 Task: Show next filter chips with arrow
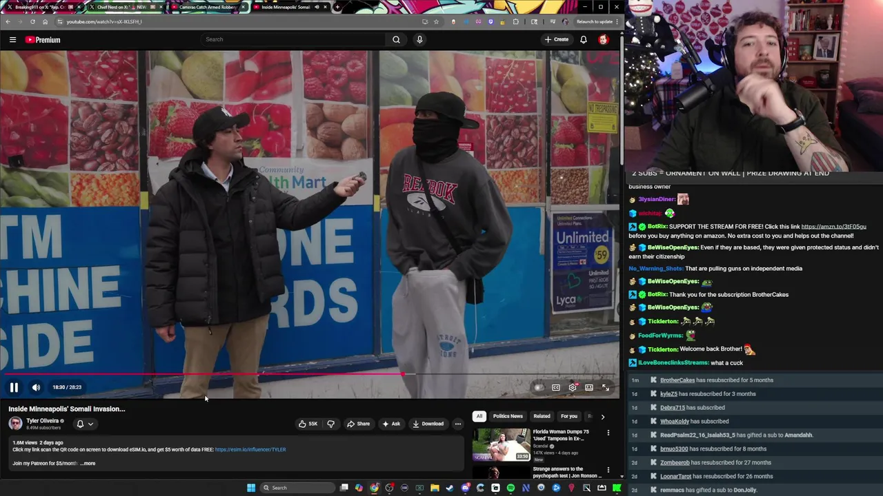(602, 416)
